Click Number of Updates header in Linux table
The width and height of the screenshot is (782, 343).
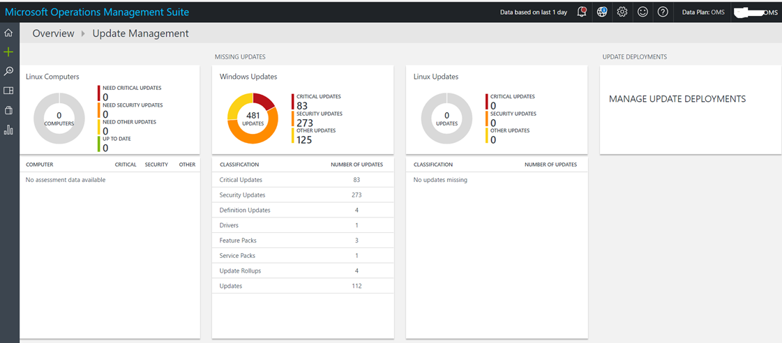(x=550, y=165)
